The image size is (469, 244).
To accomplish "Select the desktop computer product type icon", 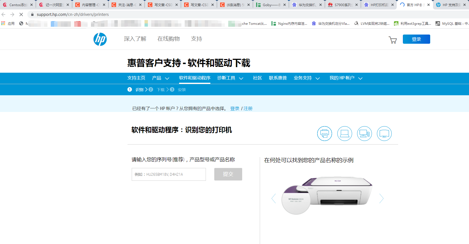I will [x=364, y=134].
